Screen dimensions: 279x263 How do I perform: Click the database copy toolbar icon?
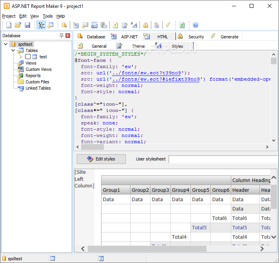point(104,25)
